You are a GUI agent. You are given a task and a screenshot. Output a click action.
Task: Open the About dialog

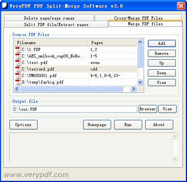(159, 125)
